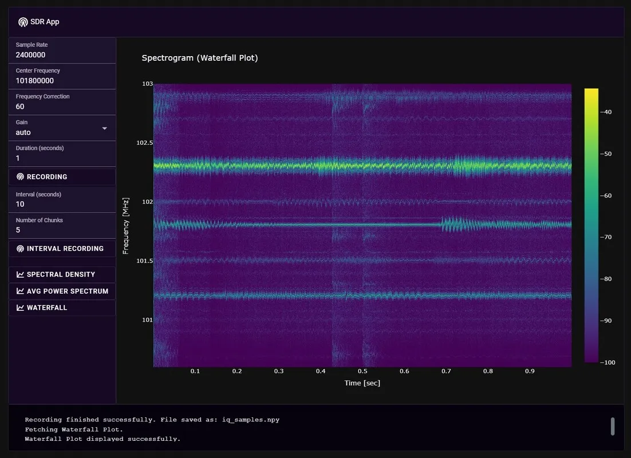Screen dimensions: 631x458
Task: Click the 'SDR App' title text
Action: (x=45, y=22)
